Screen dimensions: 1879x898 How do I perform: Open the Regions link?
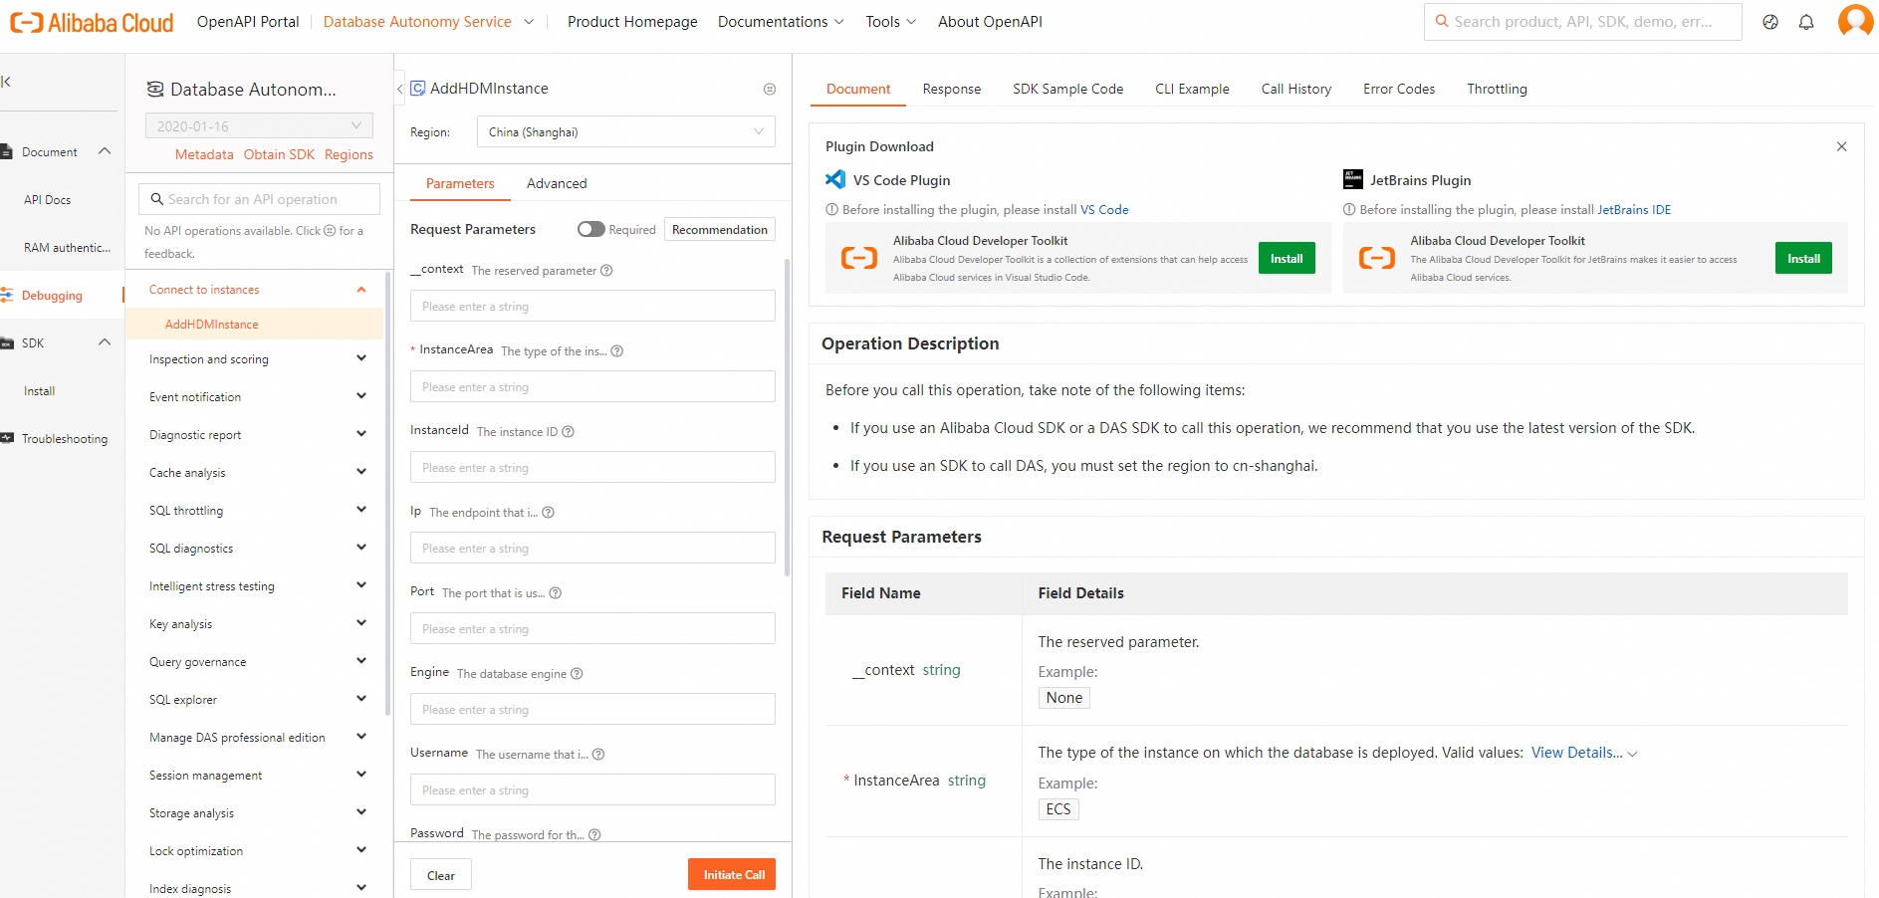pos(349,154)
